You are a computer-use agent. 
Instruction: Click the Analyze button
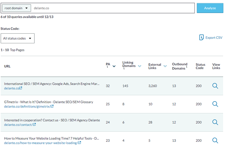(x=210, y=8)
